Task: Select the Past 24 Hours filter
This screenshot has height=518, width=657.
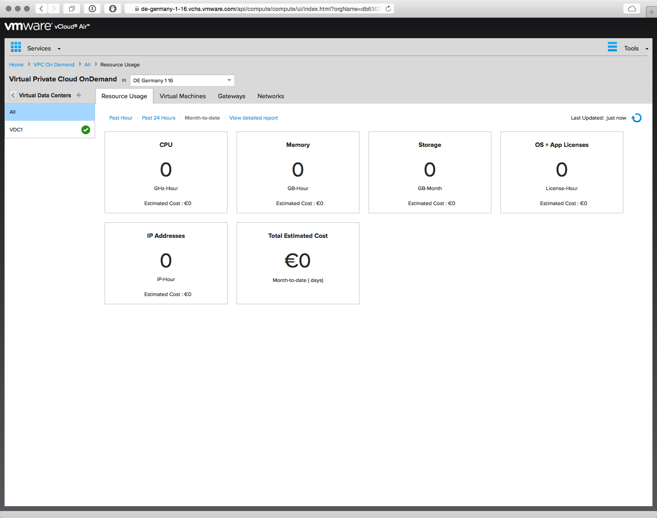Action: [158, 118]
